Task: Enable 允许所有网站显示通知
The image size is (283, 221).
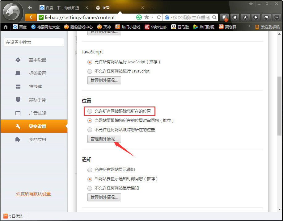Action: pos(90,170)
